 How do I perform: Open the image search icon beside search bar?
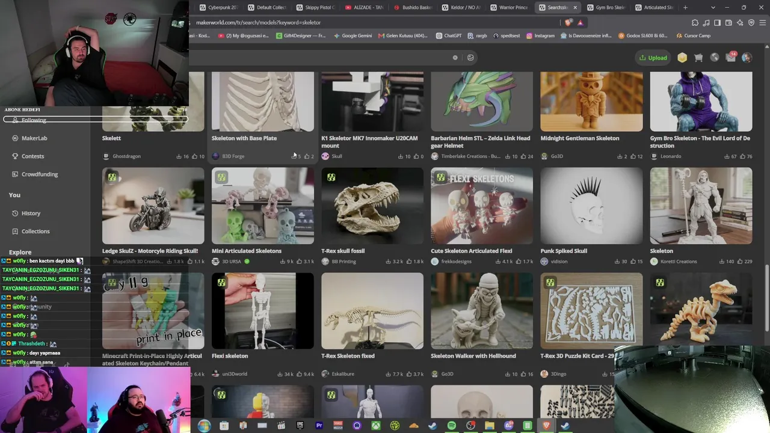(470, 58)
